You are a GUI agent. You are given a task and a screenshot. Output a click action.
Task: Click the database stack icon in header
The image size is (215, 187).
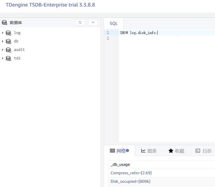[4, 23]
